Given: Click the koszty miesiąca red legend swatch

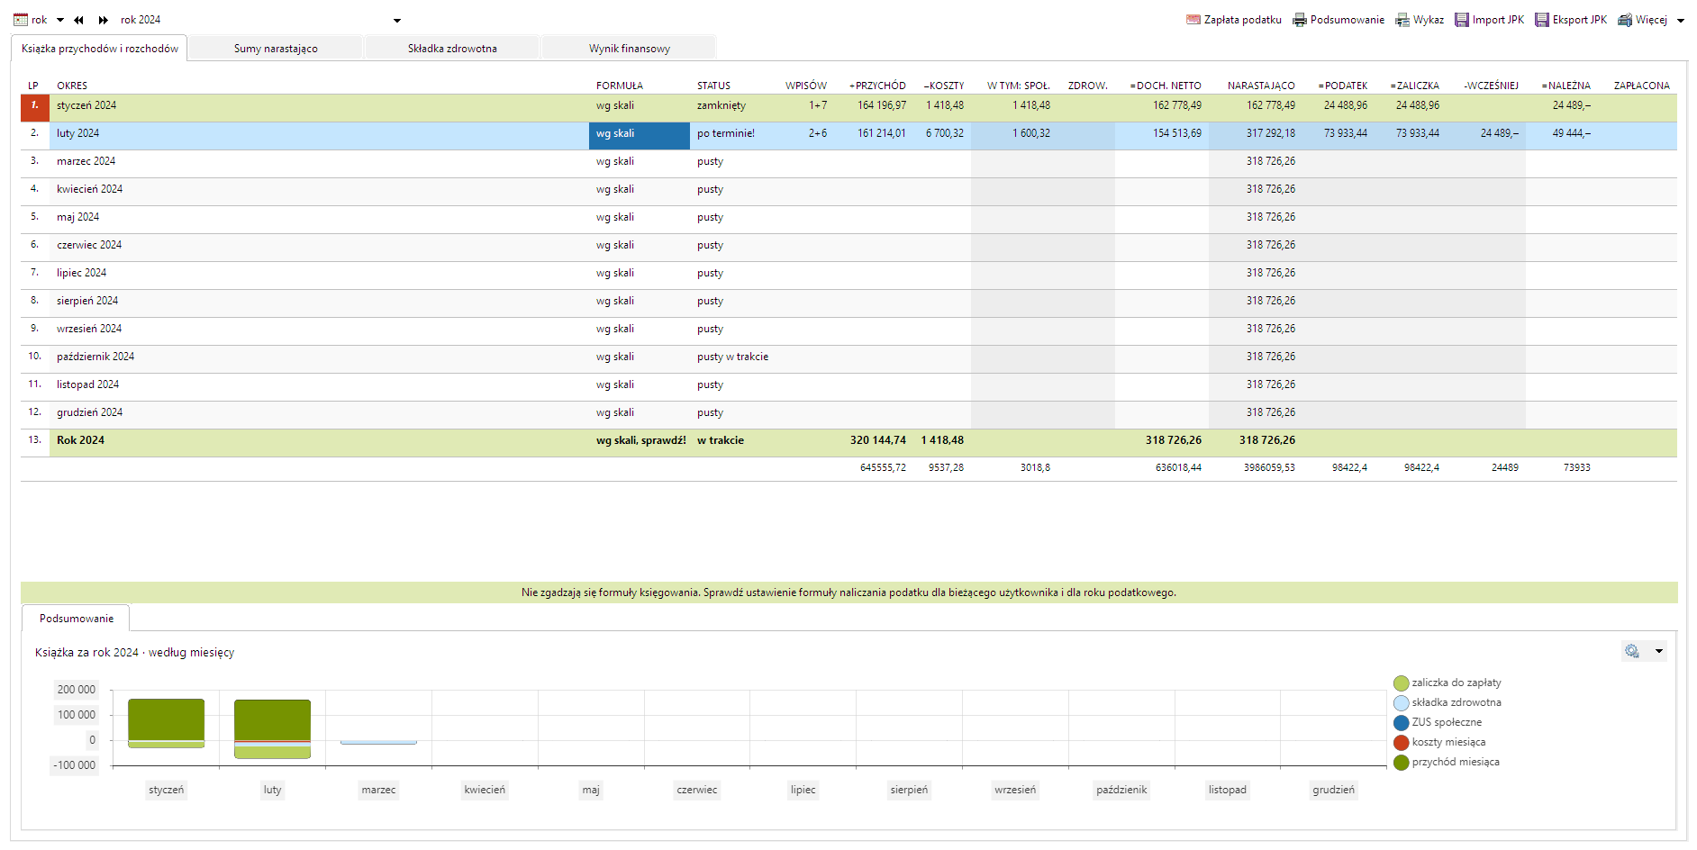Looking at the screenshot, I should point(1401,743).
